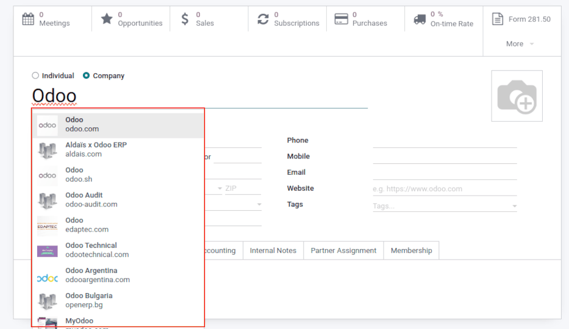The height and width of the screenshot is (329, 569).
Task: Open the Partner Assignment tab
Action: pos(344,250)
